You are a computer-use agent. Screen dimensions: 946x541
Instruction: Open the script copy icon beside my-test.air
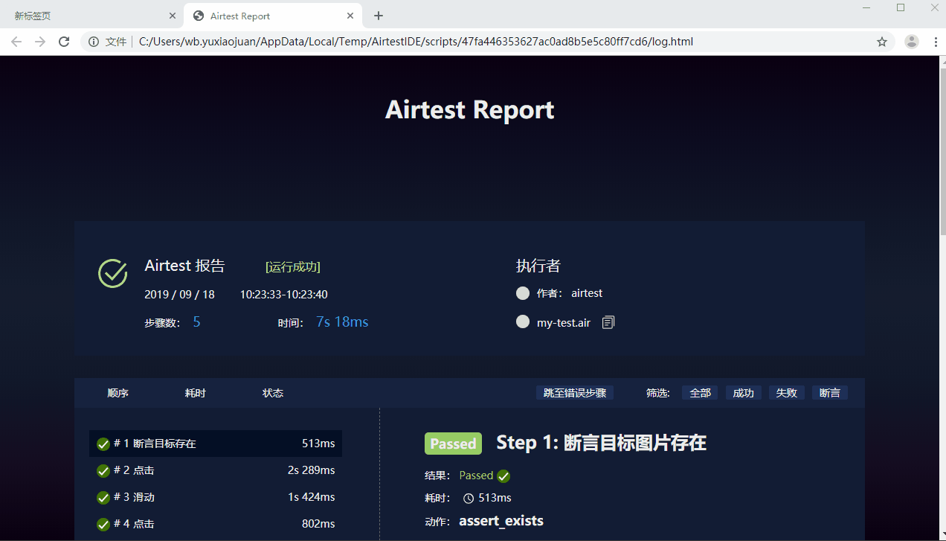pos(608,322)
